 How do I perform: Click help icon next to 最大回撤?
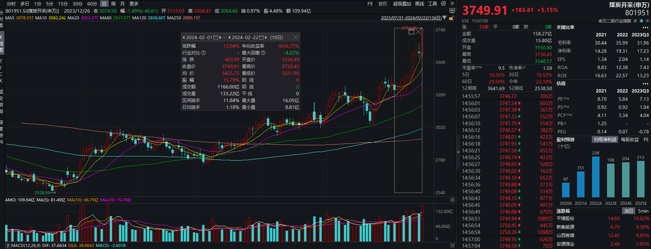(x=263, y=53)
